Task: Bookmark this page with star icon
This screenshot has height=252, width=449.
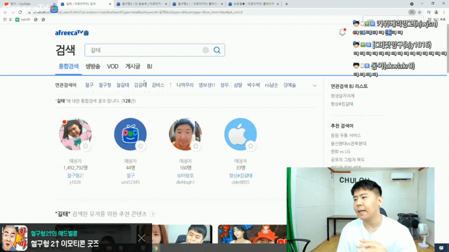Action: [x=419, y=12]
